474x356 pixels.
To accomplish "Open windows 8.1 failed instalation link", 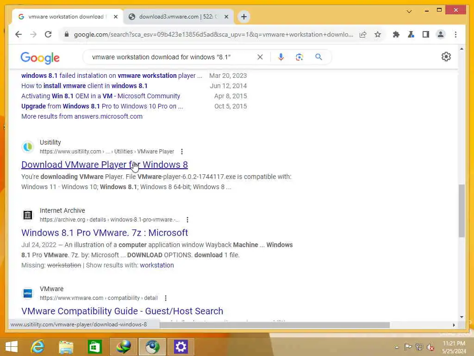I will click(112, 76).
